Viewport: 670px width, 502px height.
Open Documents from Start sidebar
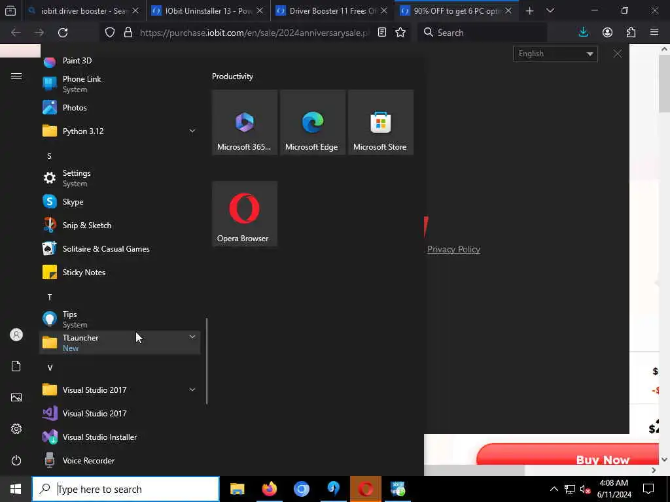(16, 366)
